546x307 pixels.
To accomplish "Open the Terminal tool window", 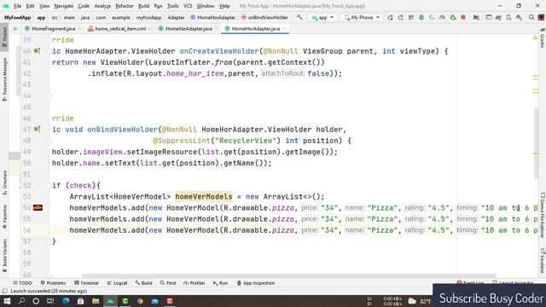I will 86,283.
